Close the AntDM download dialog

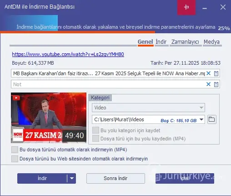coord(223,7)
